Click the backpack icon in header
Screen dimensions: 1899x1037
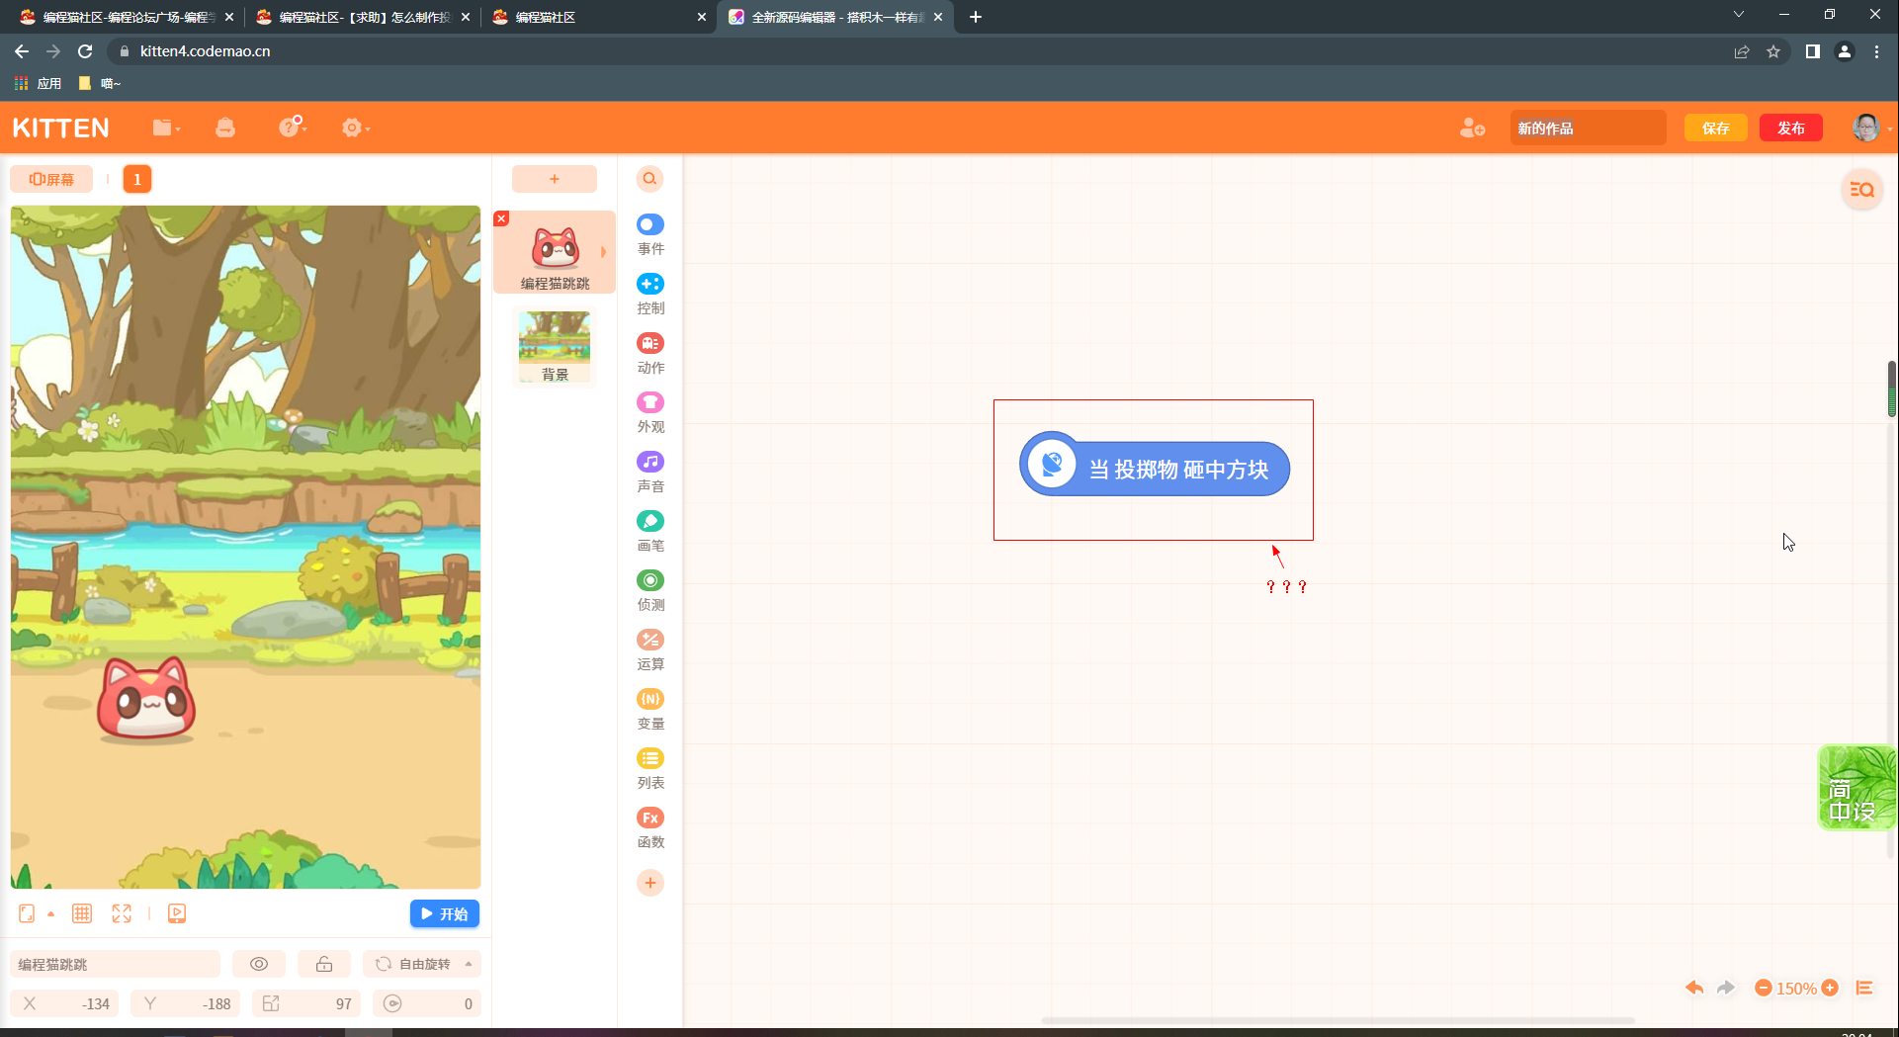click(x=225, y=128)
